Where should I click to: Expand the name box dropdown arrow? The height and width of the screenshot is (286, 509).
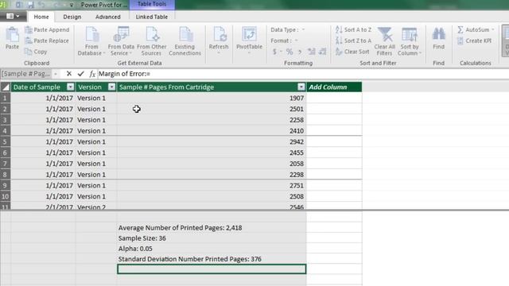pos(56,74)
